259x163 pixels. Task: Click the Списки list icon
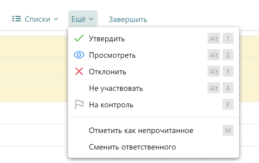(x=16, y=19)
